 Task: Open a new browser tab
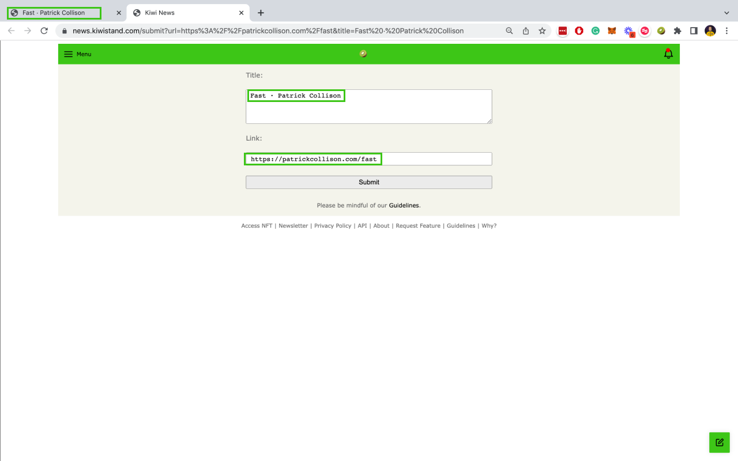pyautogui.click(x=261, y=13)
